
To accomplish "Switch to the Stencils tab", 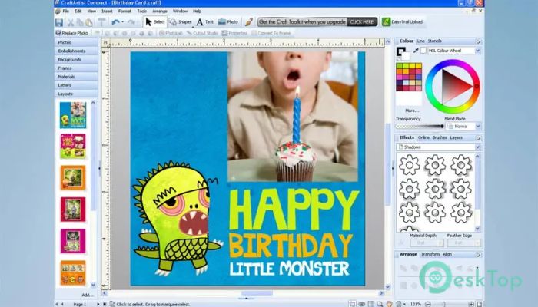I will tap(435, 41).
